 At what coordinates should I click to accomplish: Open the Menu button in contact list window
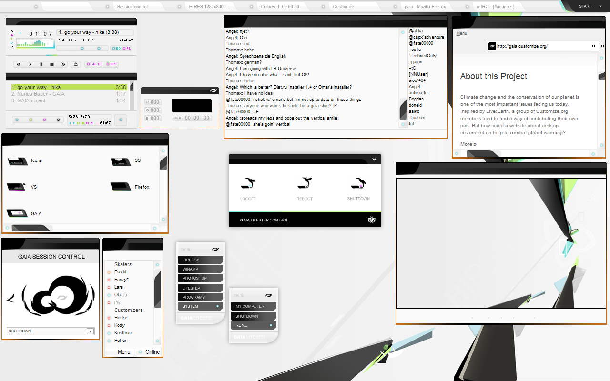pos(119,352)
